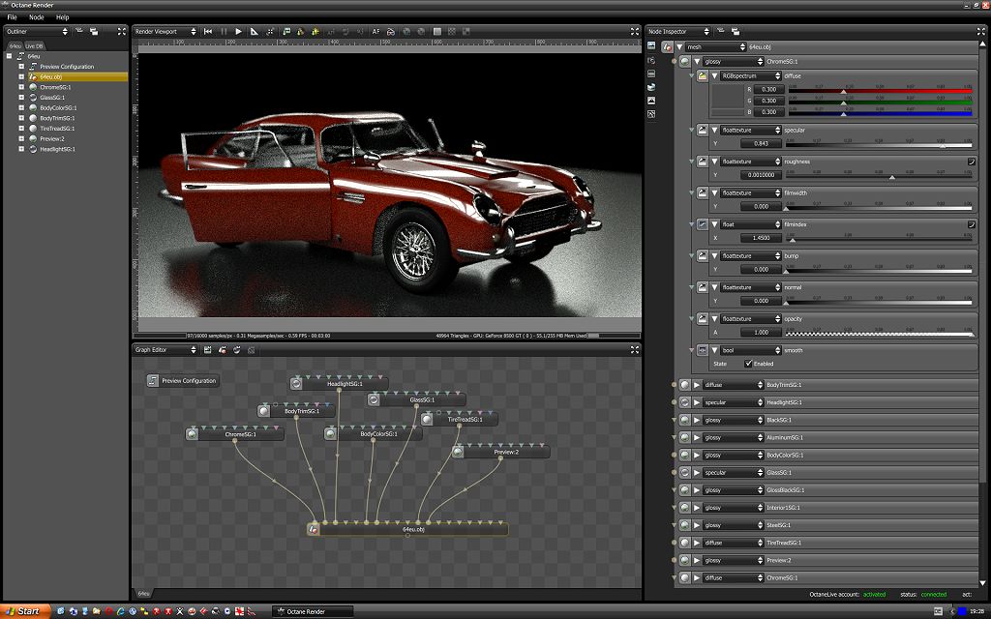Viewport: 991px width, 619px height.
Task: Open the Node menu
Action: (37, 17)
